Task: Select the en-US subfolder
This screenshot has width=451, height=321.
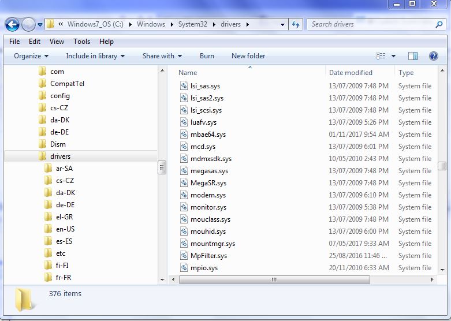Action: pos(59,229)
